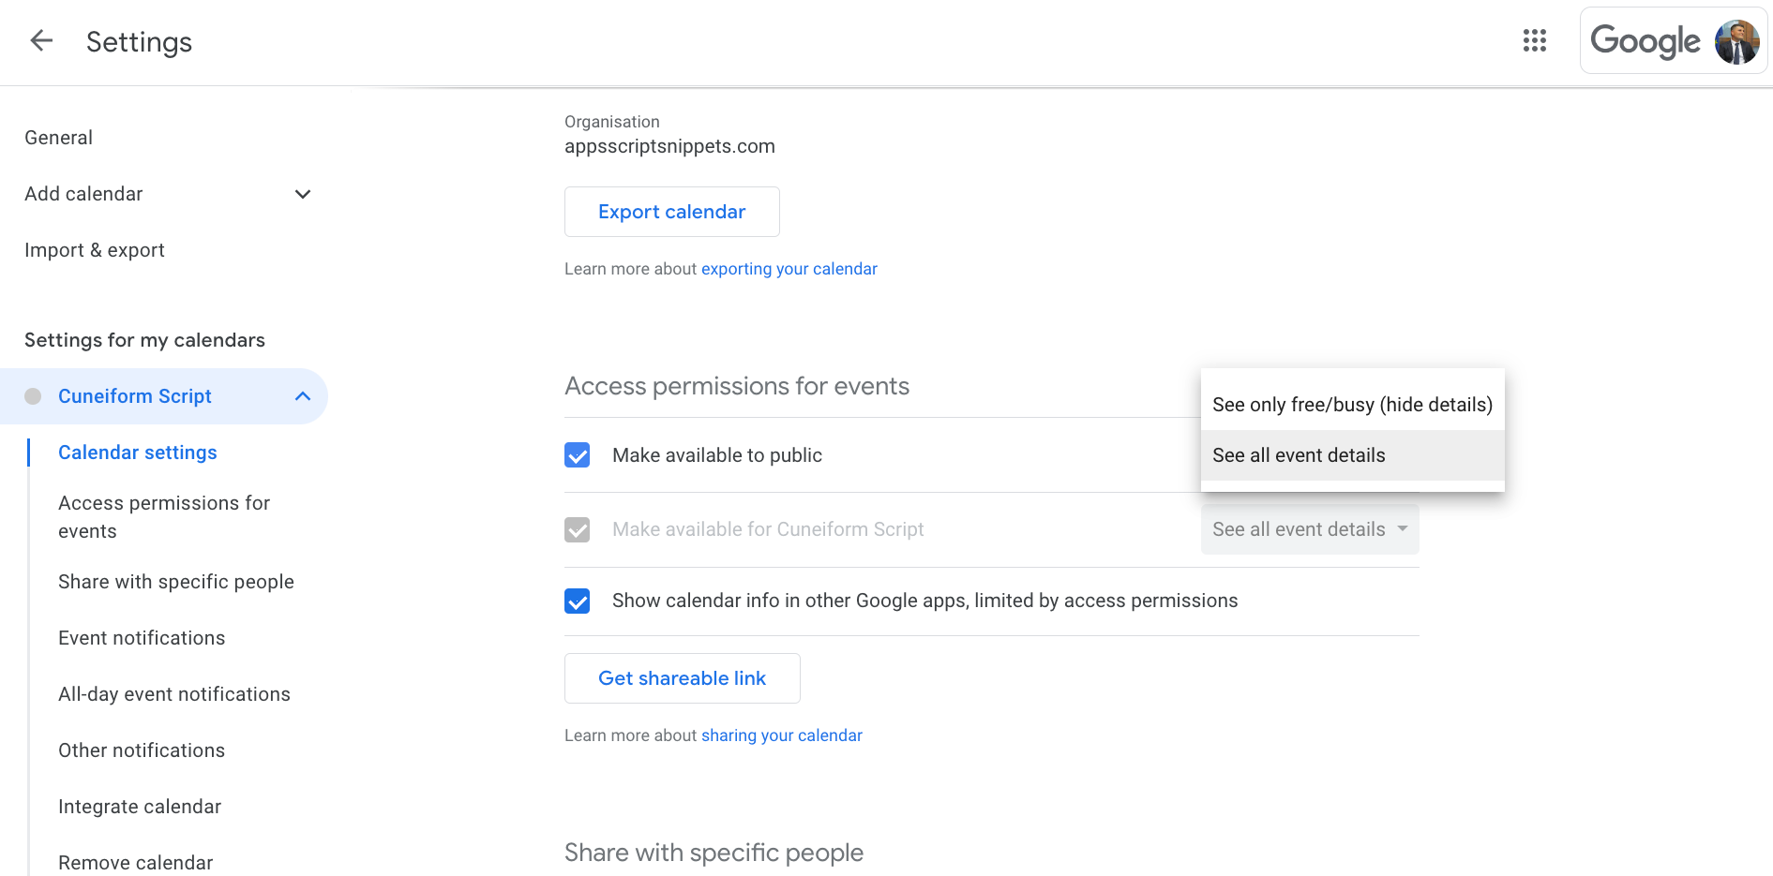Jump to Event notifications section
Screen dimensions: 1773x876
tap(142, 638)
